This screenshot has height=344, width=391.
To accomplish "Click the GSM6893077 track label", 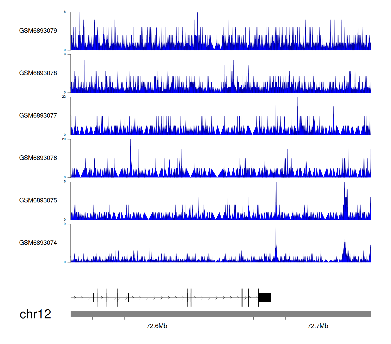I will [x=38, y=116].
